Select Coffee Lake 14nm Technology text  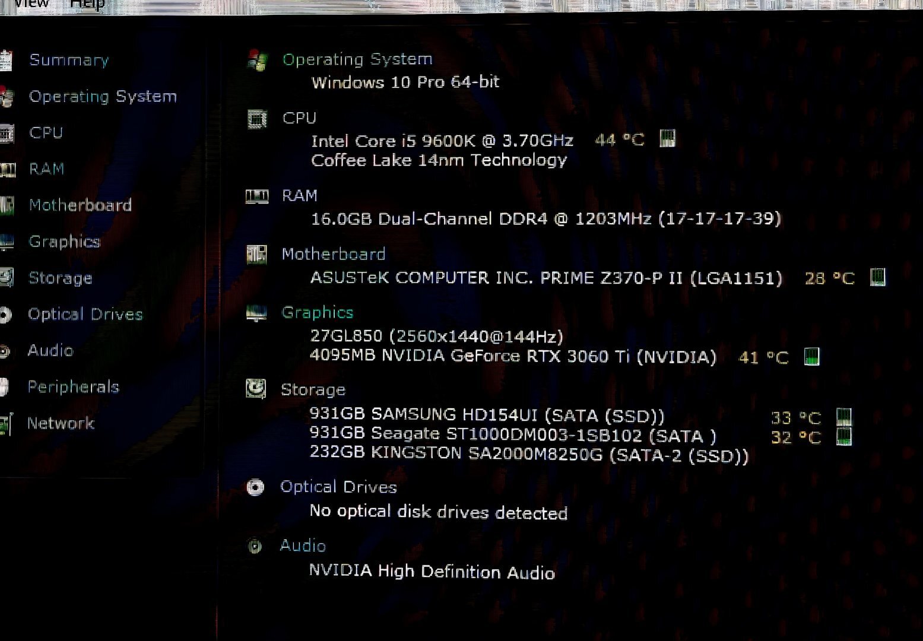coord(439,160)
